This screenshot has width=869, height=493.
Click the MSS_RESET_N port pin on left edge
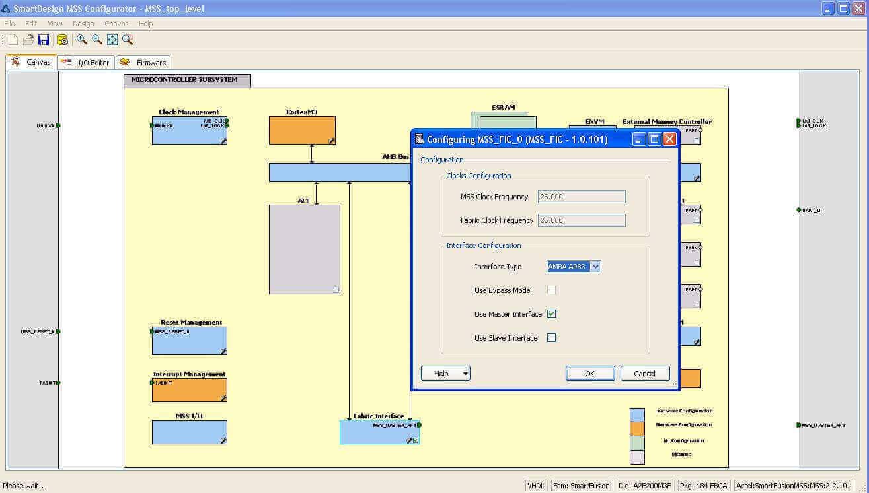click(58, 331)
